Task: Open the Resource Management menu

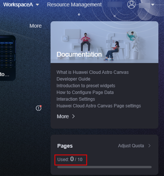Action: tap(74, 4)
